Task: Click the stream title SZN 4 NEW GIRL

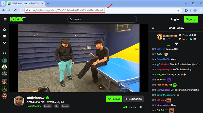Action: (x=45, y=102)
